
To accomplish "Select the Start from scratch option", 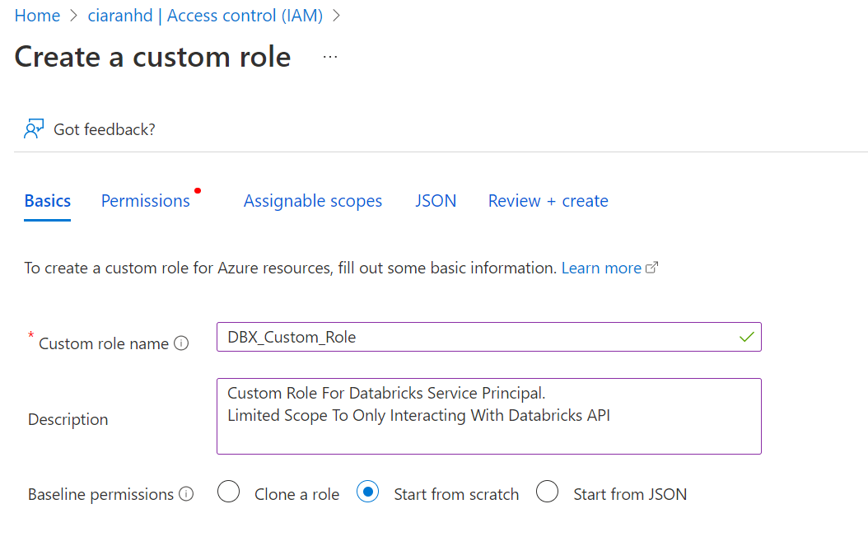I will (367, 492).
